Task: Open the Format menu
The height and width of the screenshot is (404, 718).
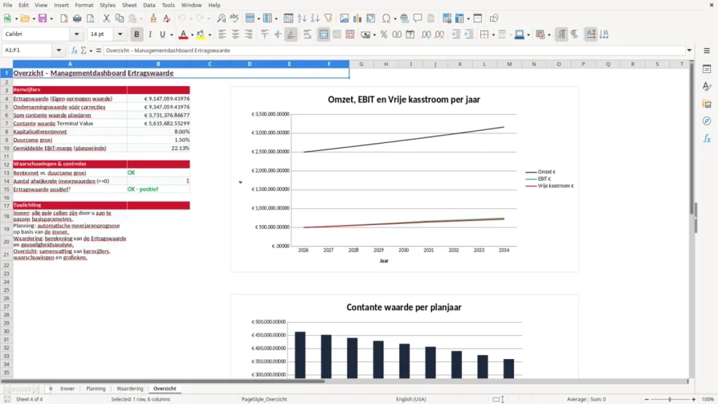Action: (x=84, y=5)
